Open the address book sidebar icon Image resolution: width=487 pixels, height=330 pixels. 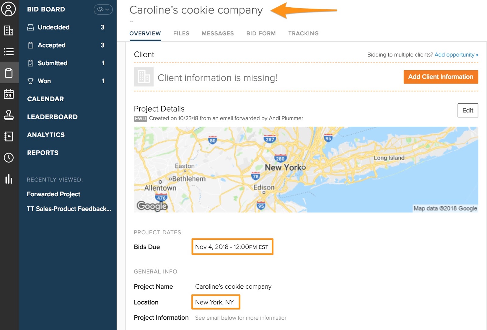[x=9, y=136]
